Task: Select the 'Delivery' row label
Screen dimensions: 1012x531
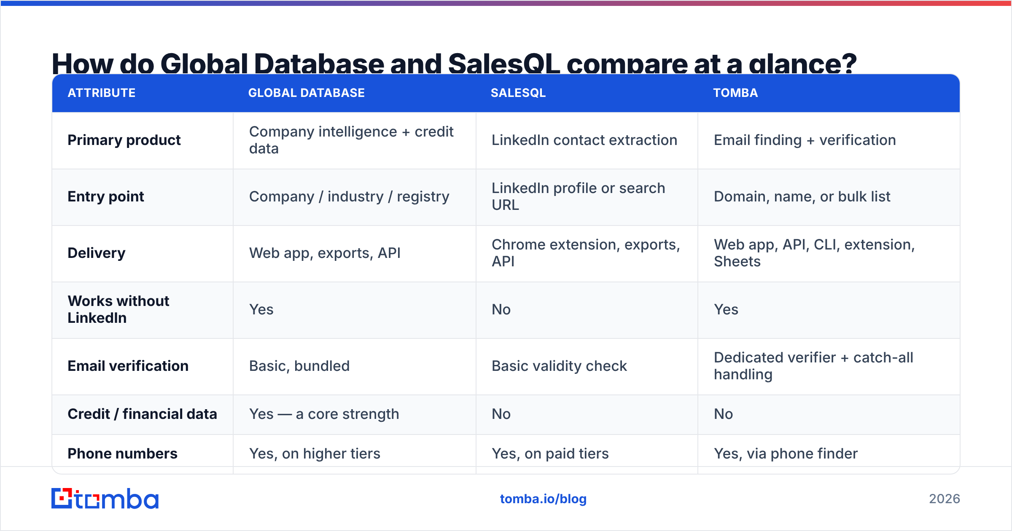Action: [x=97, y=253]
